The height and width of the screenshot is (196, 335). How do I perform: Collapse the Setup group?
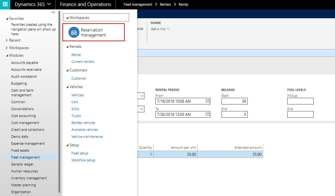[x=67, y=145]
